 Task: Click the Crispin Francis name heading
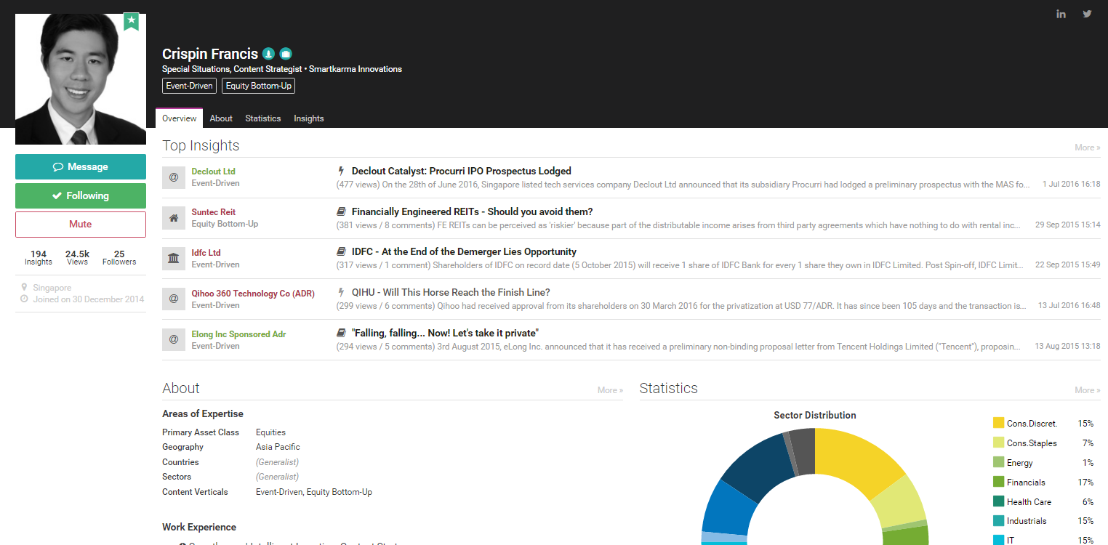(210, 54)
